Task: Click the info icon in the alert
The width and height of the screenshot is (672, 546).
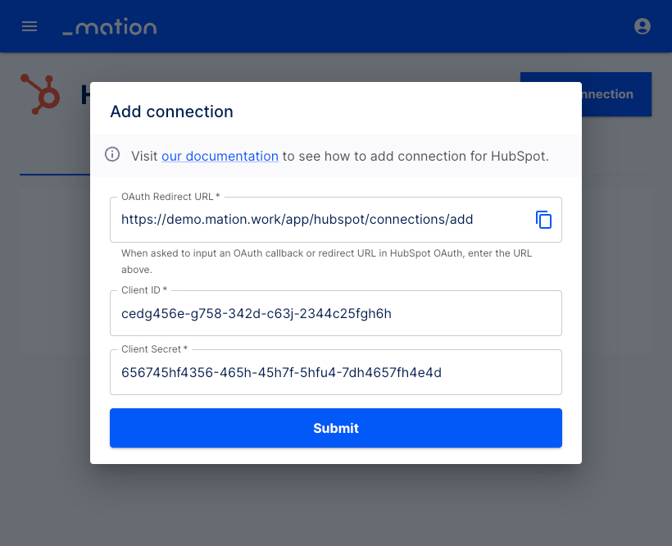Action: (112, 154)
